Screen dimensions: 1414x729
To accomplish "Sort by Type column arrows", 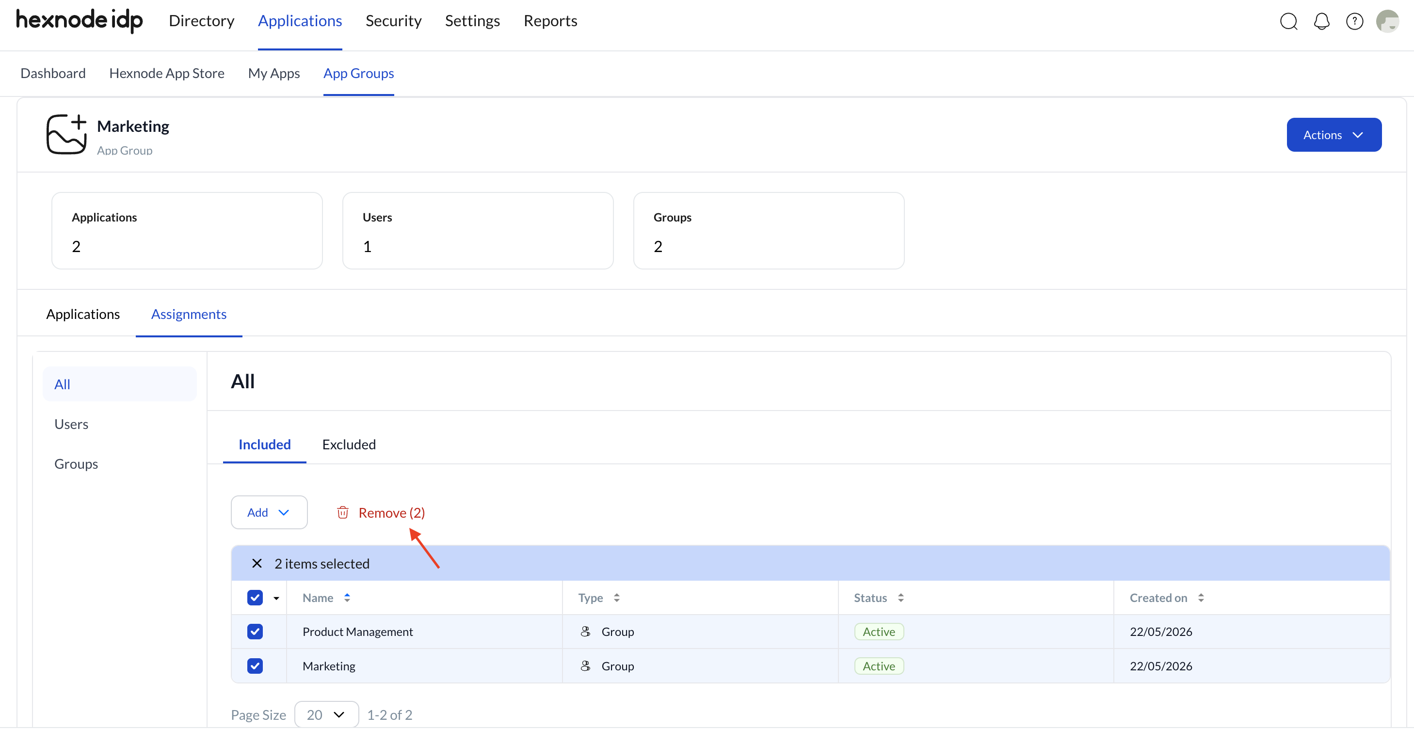I will coord(616,597).
